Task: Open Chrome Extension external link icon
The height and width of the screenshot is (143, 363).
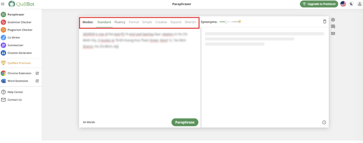Action: (x=37, y=73)
